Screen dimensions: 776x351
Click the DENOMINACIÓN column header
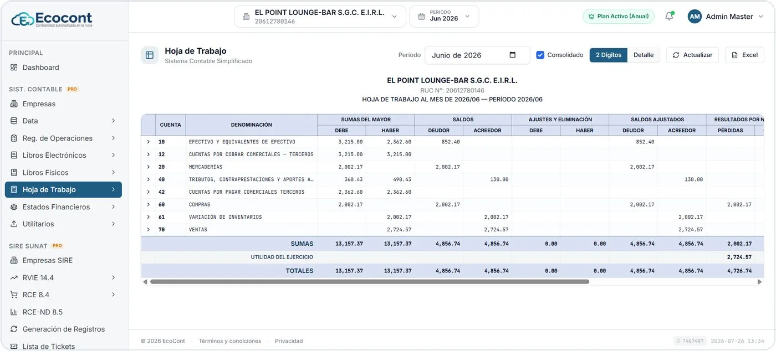(x=252, y=125)
